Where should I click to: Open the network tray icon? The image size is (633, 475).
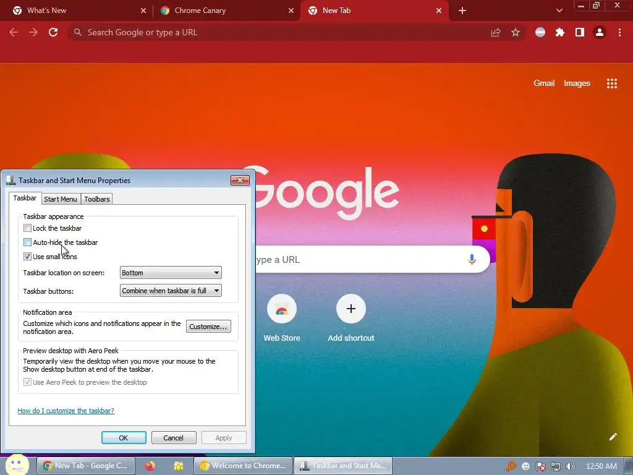point(556,466)
